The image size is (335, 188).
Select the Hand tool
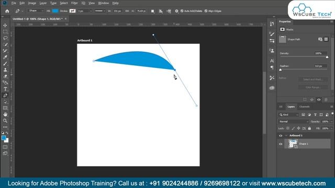(5, 114)
